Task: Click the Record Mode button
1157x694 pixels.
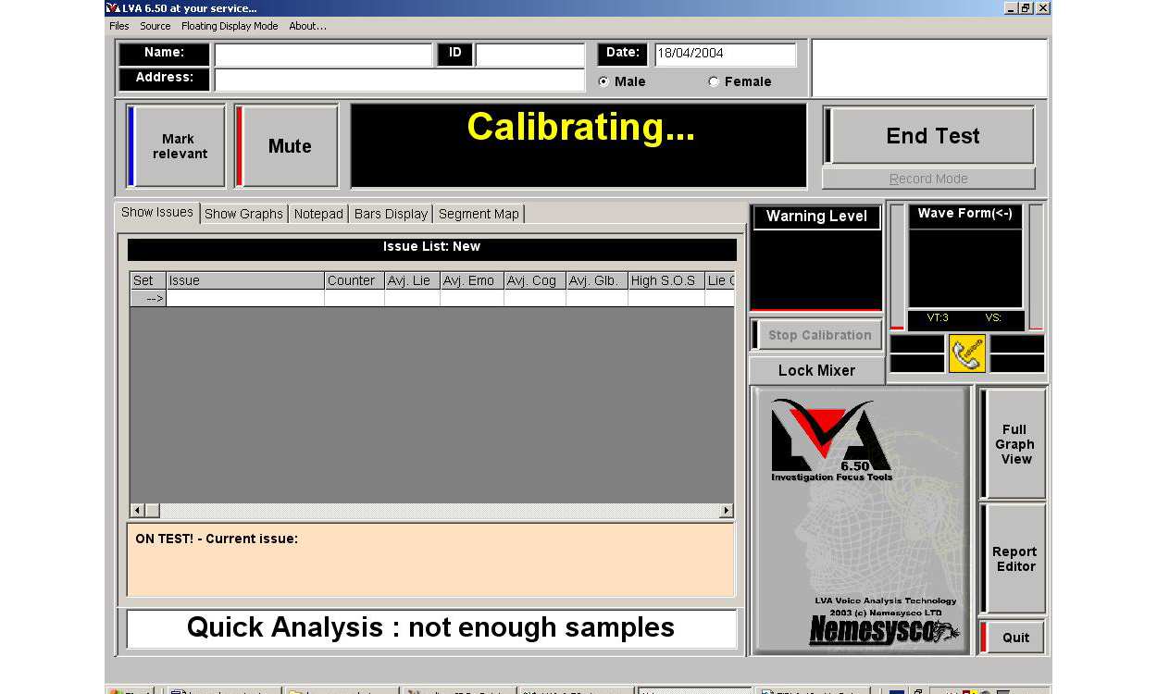Action: tap(928, 179)
